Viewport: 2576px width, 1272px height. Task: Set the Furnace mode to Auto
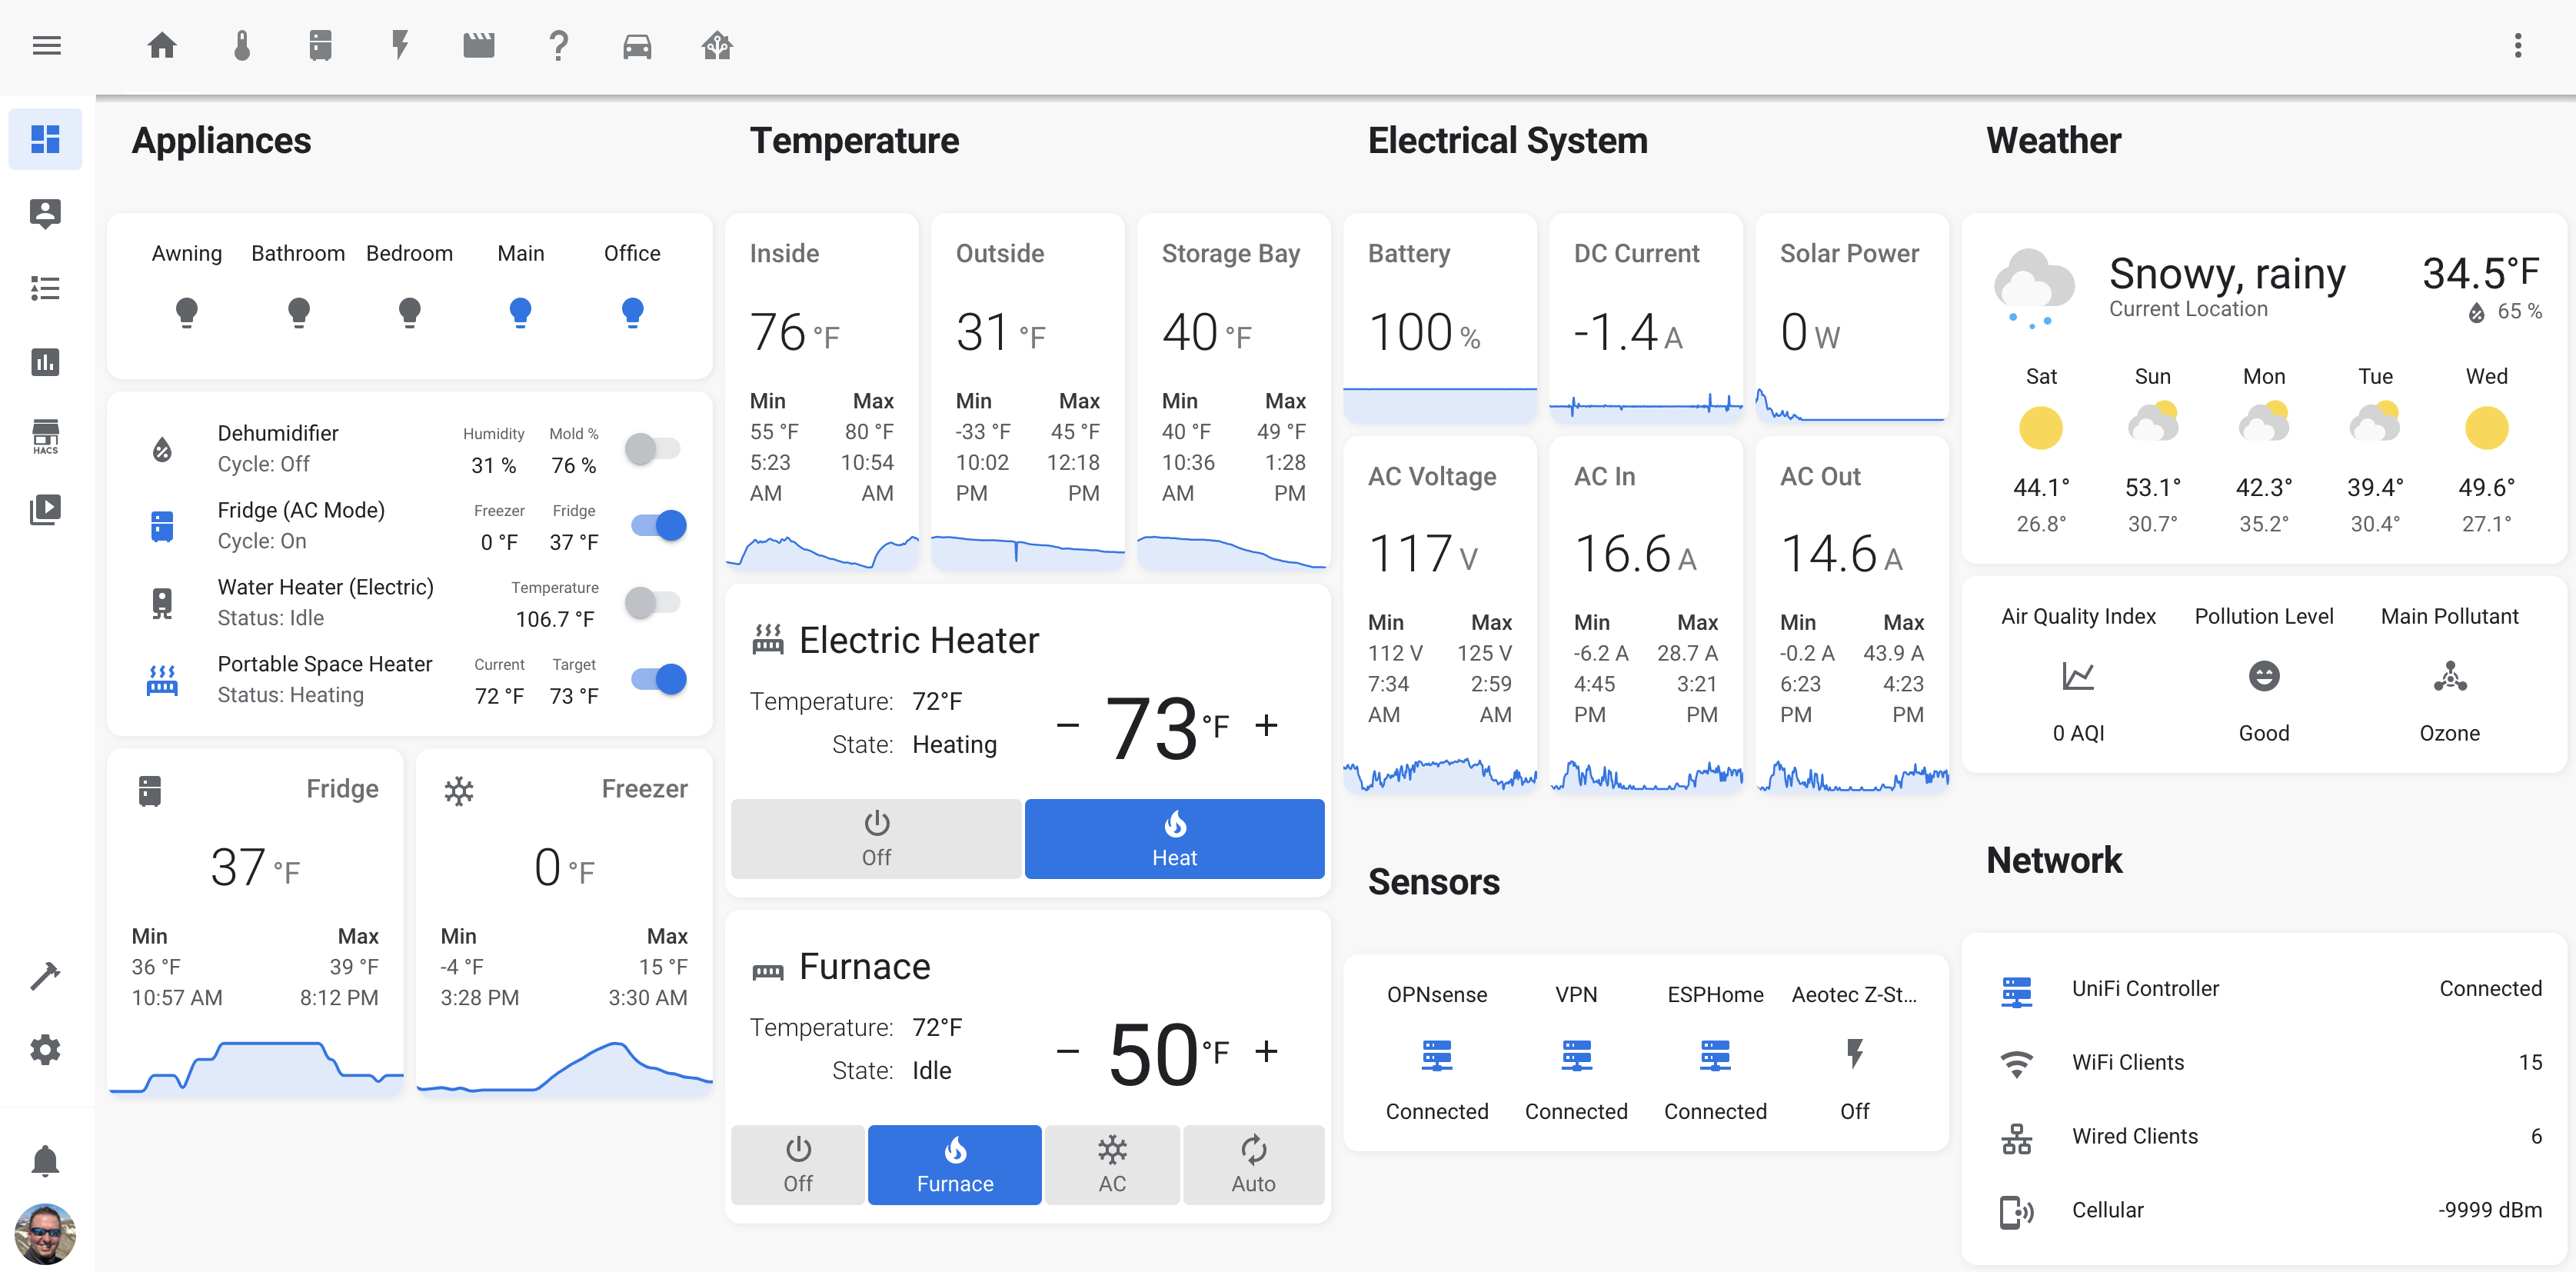point(1253,1164)
